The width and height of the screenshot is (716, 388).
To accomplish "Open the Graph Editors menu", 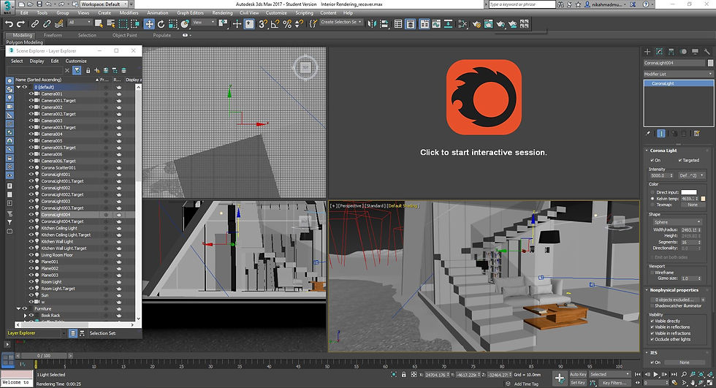I will coord(190,12).
